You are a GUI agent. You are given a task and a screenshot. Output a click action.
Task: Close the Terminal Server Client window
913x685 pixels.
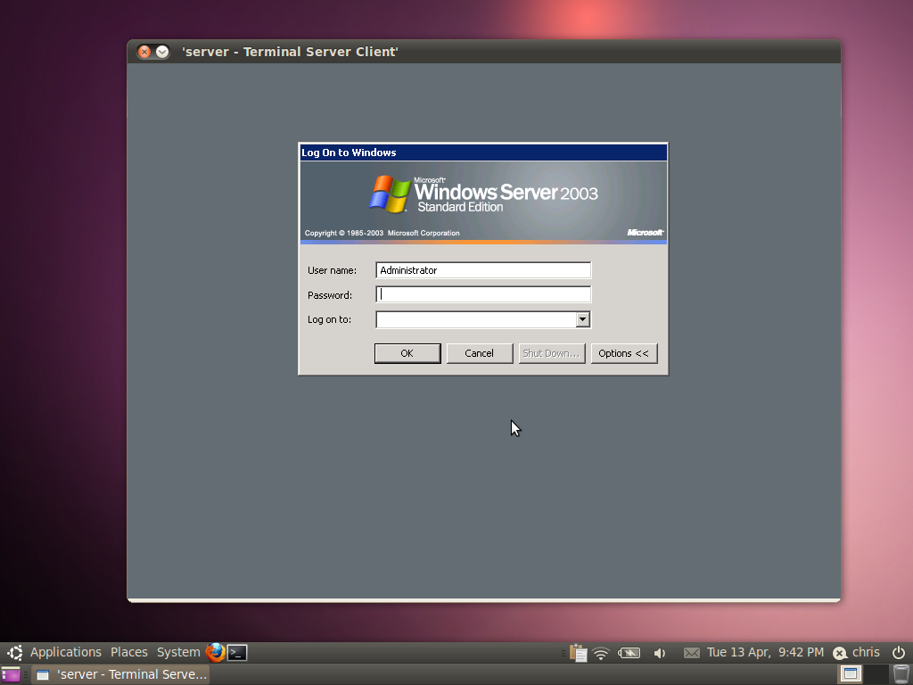pos(144,52)
